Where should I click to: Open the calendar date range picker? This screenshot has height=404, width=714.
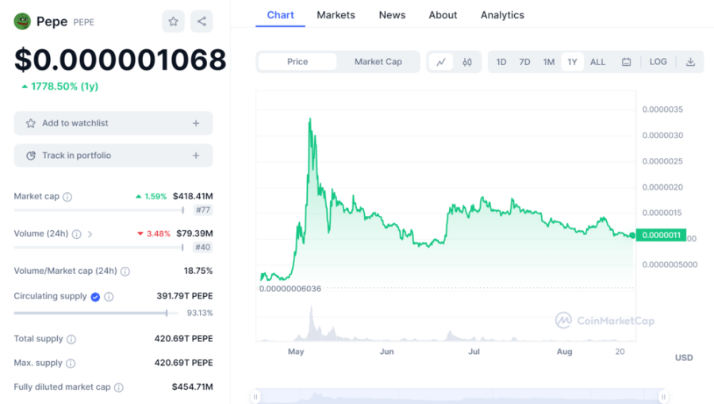pos(627,62)
